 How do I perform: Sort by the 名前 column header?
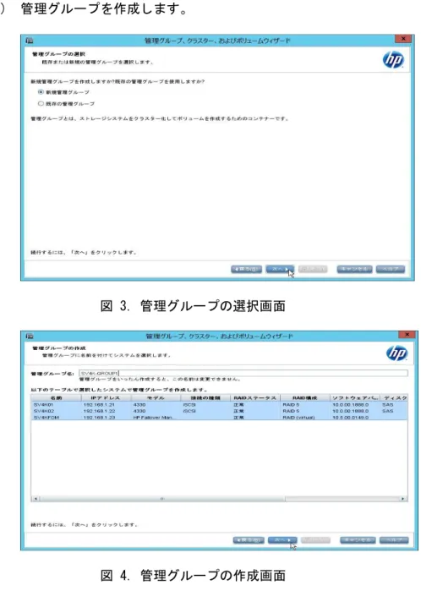click(x=56, y=397)
